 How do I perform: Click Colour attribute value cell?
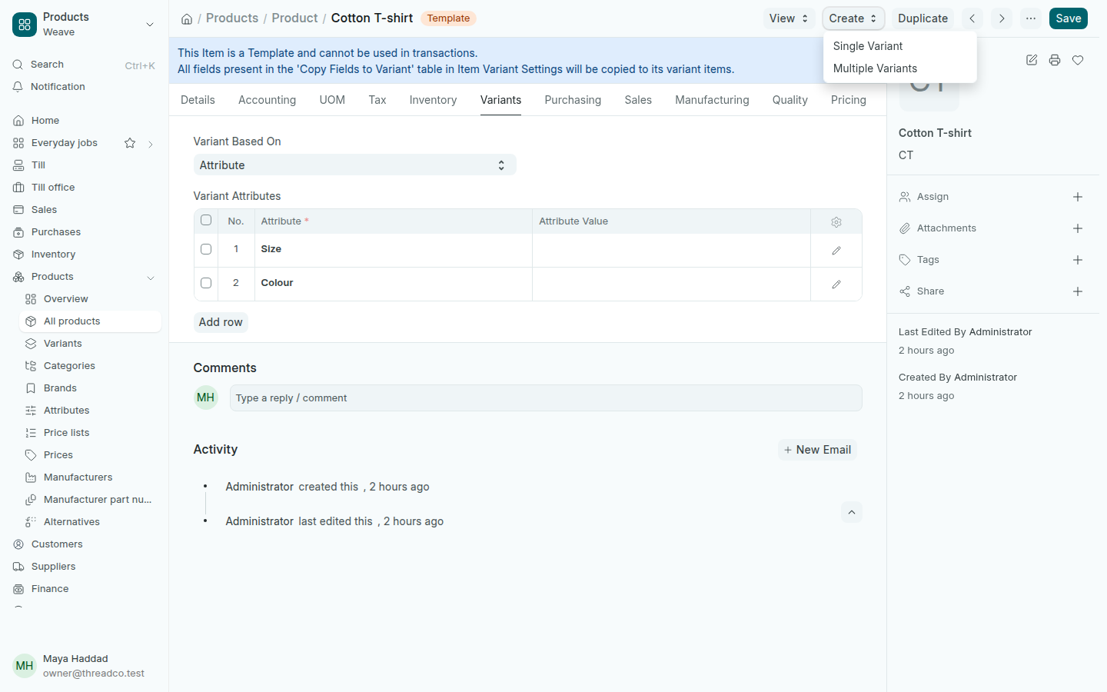[671, 284]
